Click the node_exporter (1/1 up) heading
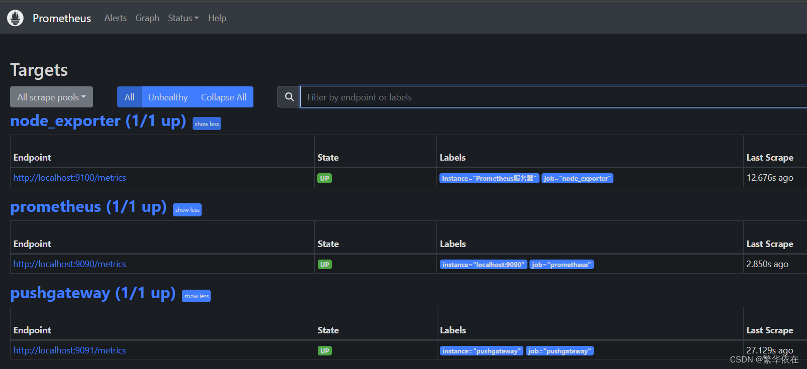The image size is (807, 369). [98, 121]
